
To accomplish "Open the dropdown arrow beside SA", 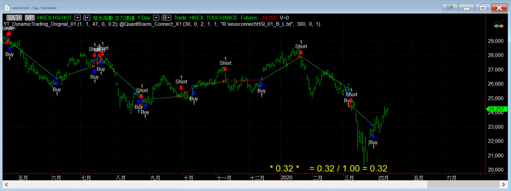I will point(19,17).
